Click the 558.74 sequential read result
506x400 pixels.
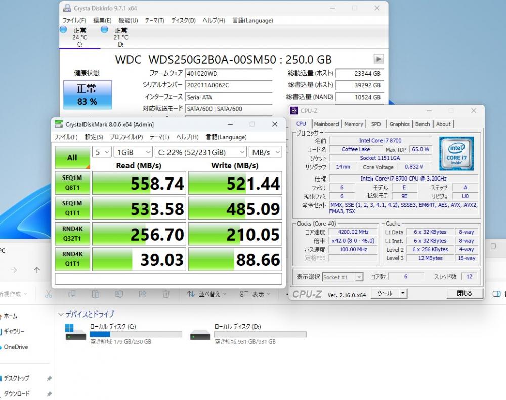(139, 183)
